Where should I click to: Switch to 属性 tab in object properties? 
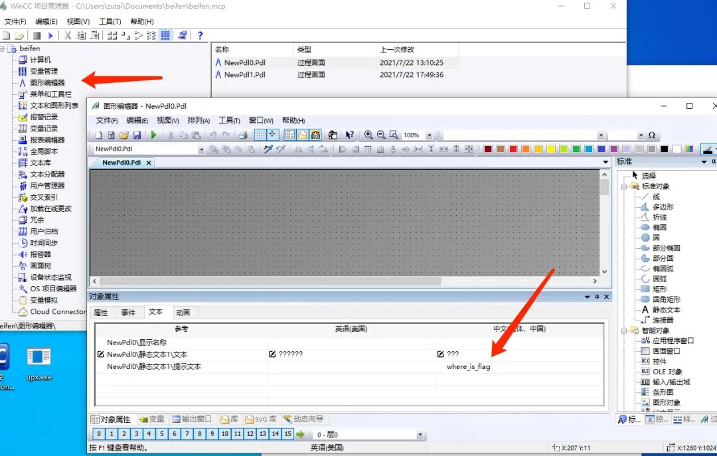[x=101, y=313]
